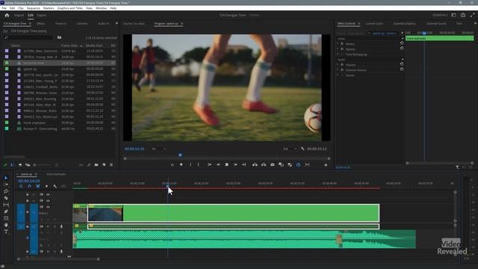
Task: Click Export Frame camera icon
Action: [x=272, y=164]
